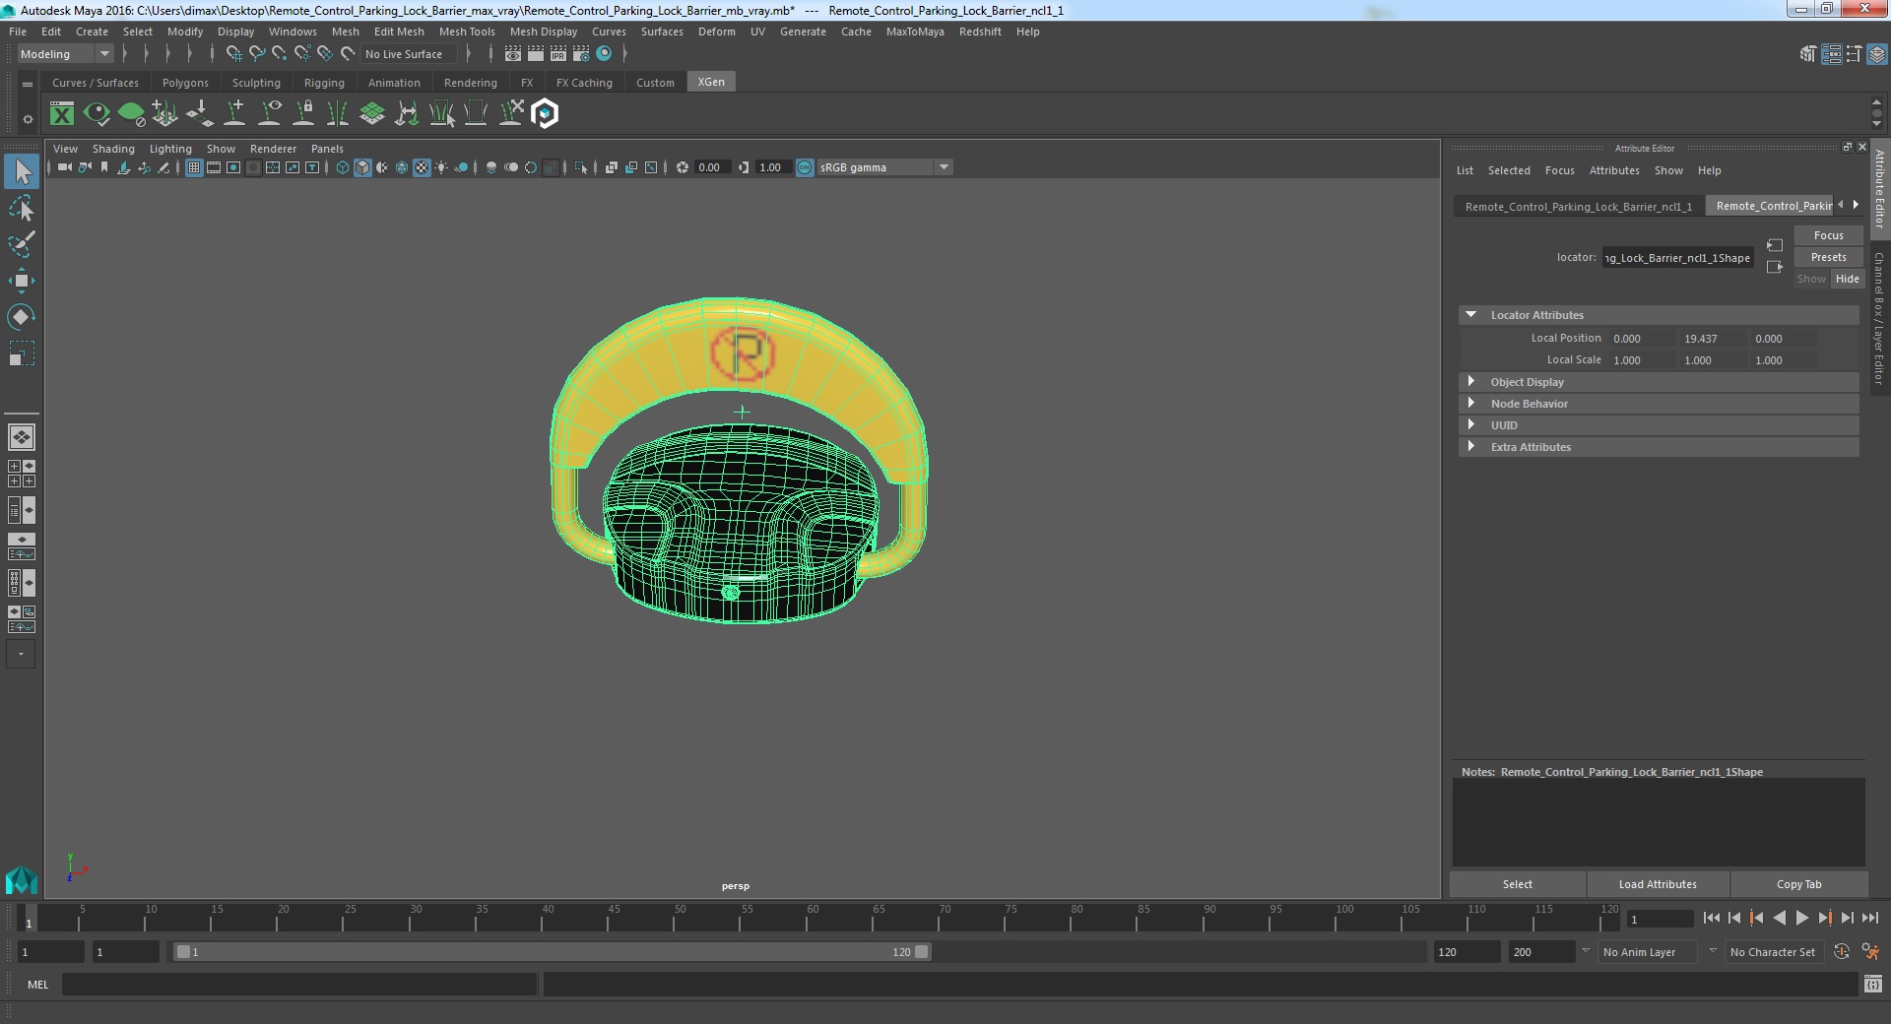
Task: Open the Modeling menu set dropdown
Action: click(65, 54)
